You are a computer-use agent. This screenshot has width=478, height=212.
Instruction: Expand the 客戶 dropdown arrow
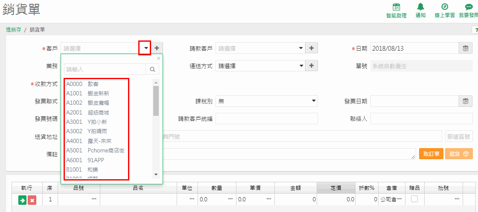coord(146,48)
